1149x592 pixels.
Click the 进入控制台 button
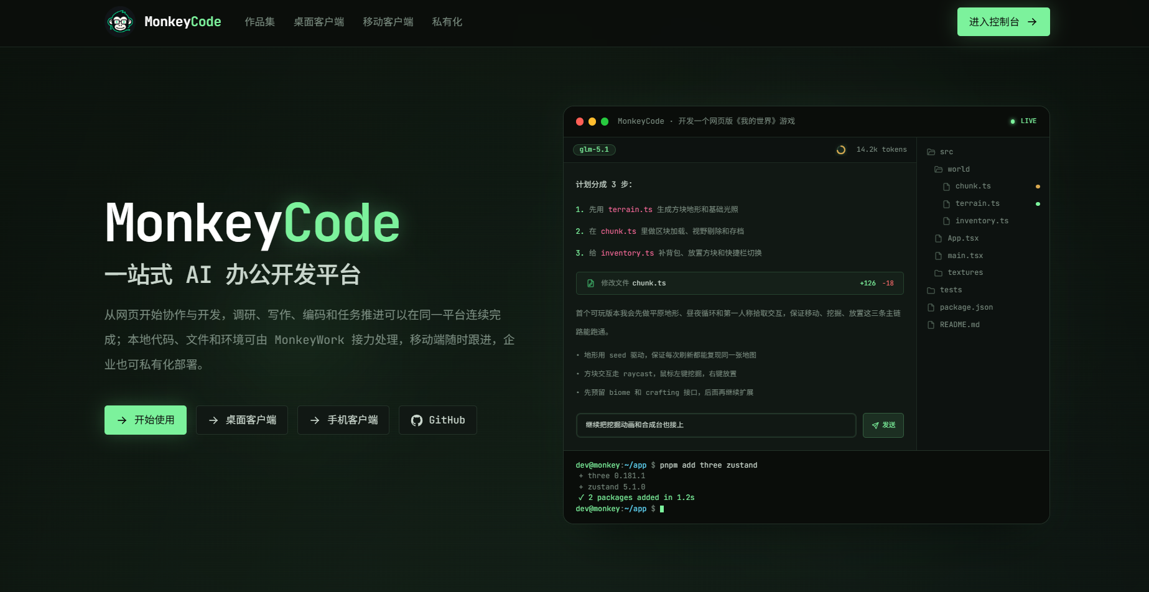[x=1003, y=22]
